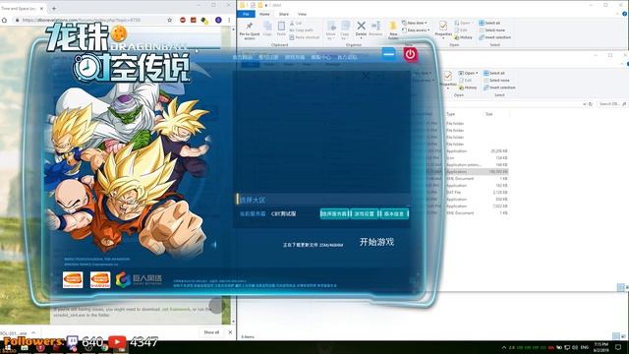
Task: Click the Copy to icon in top Explorer ribbon
Action: click(345, 30)
